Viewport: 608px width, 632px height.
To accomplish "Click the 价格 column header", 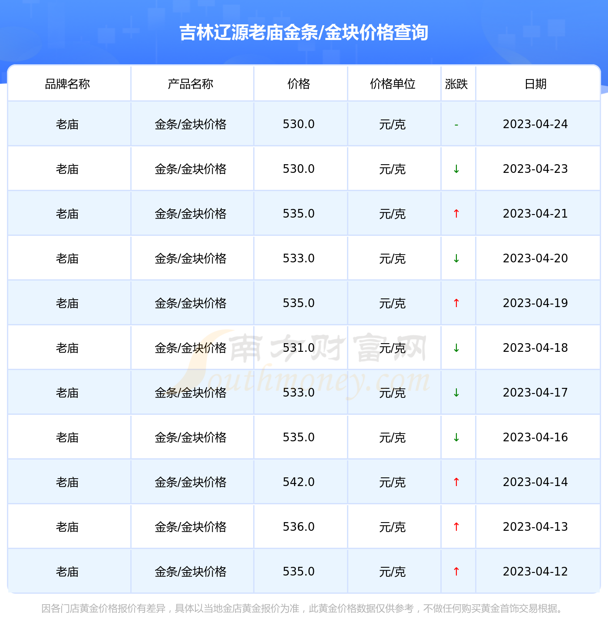I will pyautogui.click(x=299, y=84).
